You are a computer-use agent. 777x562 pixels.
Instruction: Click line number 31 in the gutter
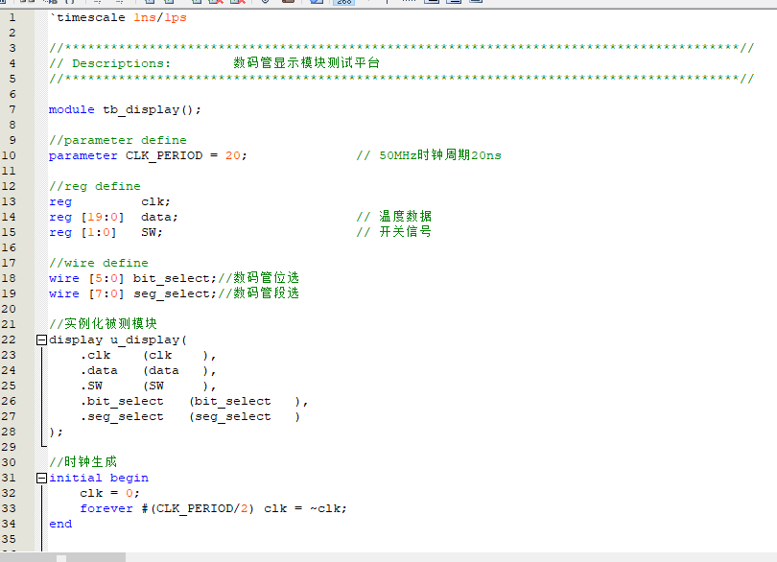[9, 478]
